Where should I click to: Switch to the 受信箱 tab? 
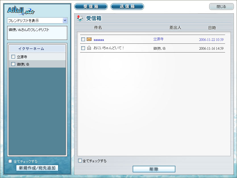91,7
